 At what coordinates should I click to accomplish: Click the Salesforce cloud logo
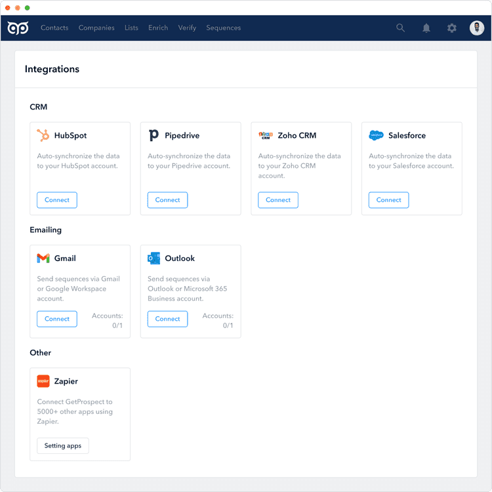pyautogui.click(x=376, y=135)
